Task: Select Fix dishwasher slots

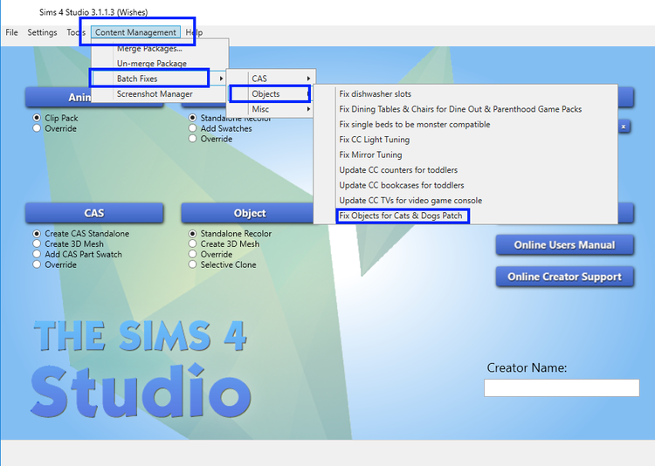Action: click(x=465, y=94)
